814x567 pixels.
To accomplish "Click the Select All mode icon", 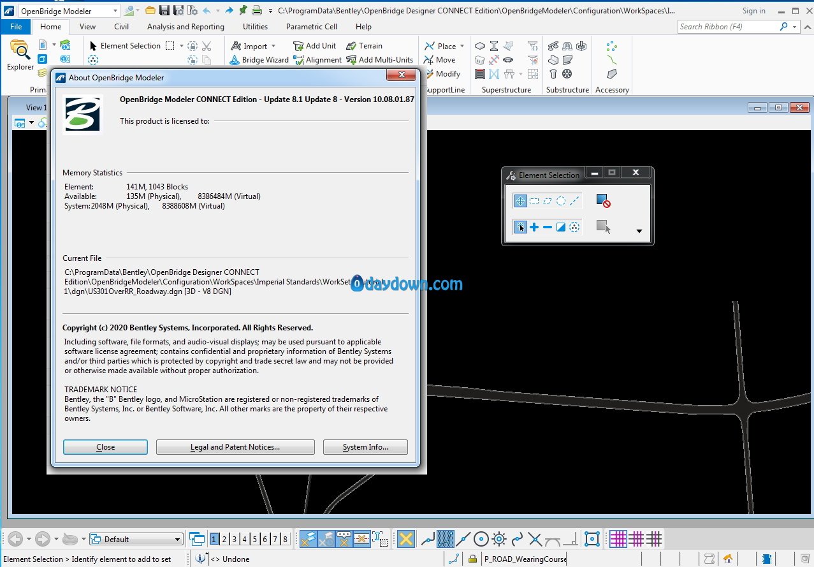I will pos(574,227).
